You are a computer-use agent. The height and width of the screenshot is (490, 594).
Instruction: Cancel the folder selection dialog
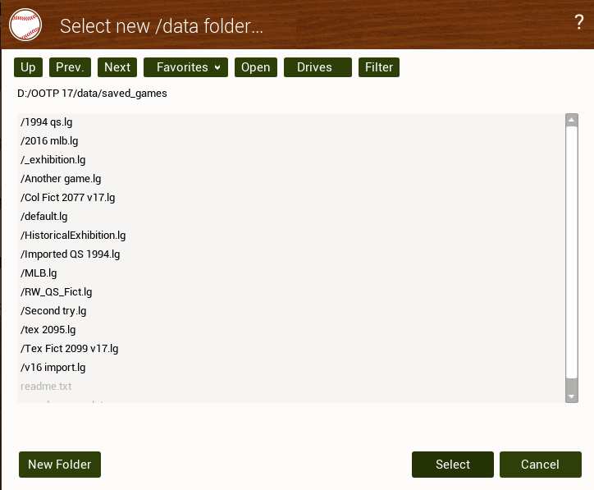click(540, 465)
